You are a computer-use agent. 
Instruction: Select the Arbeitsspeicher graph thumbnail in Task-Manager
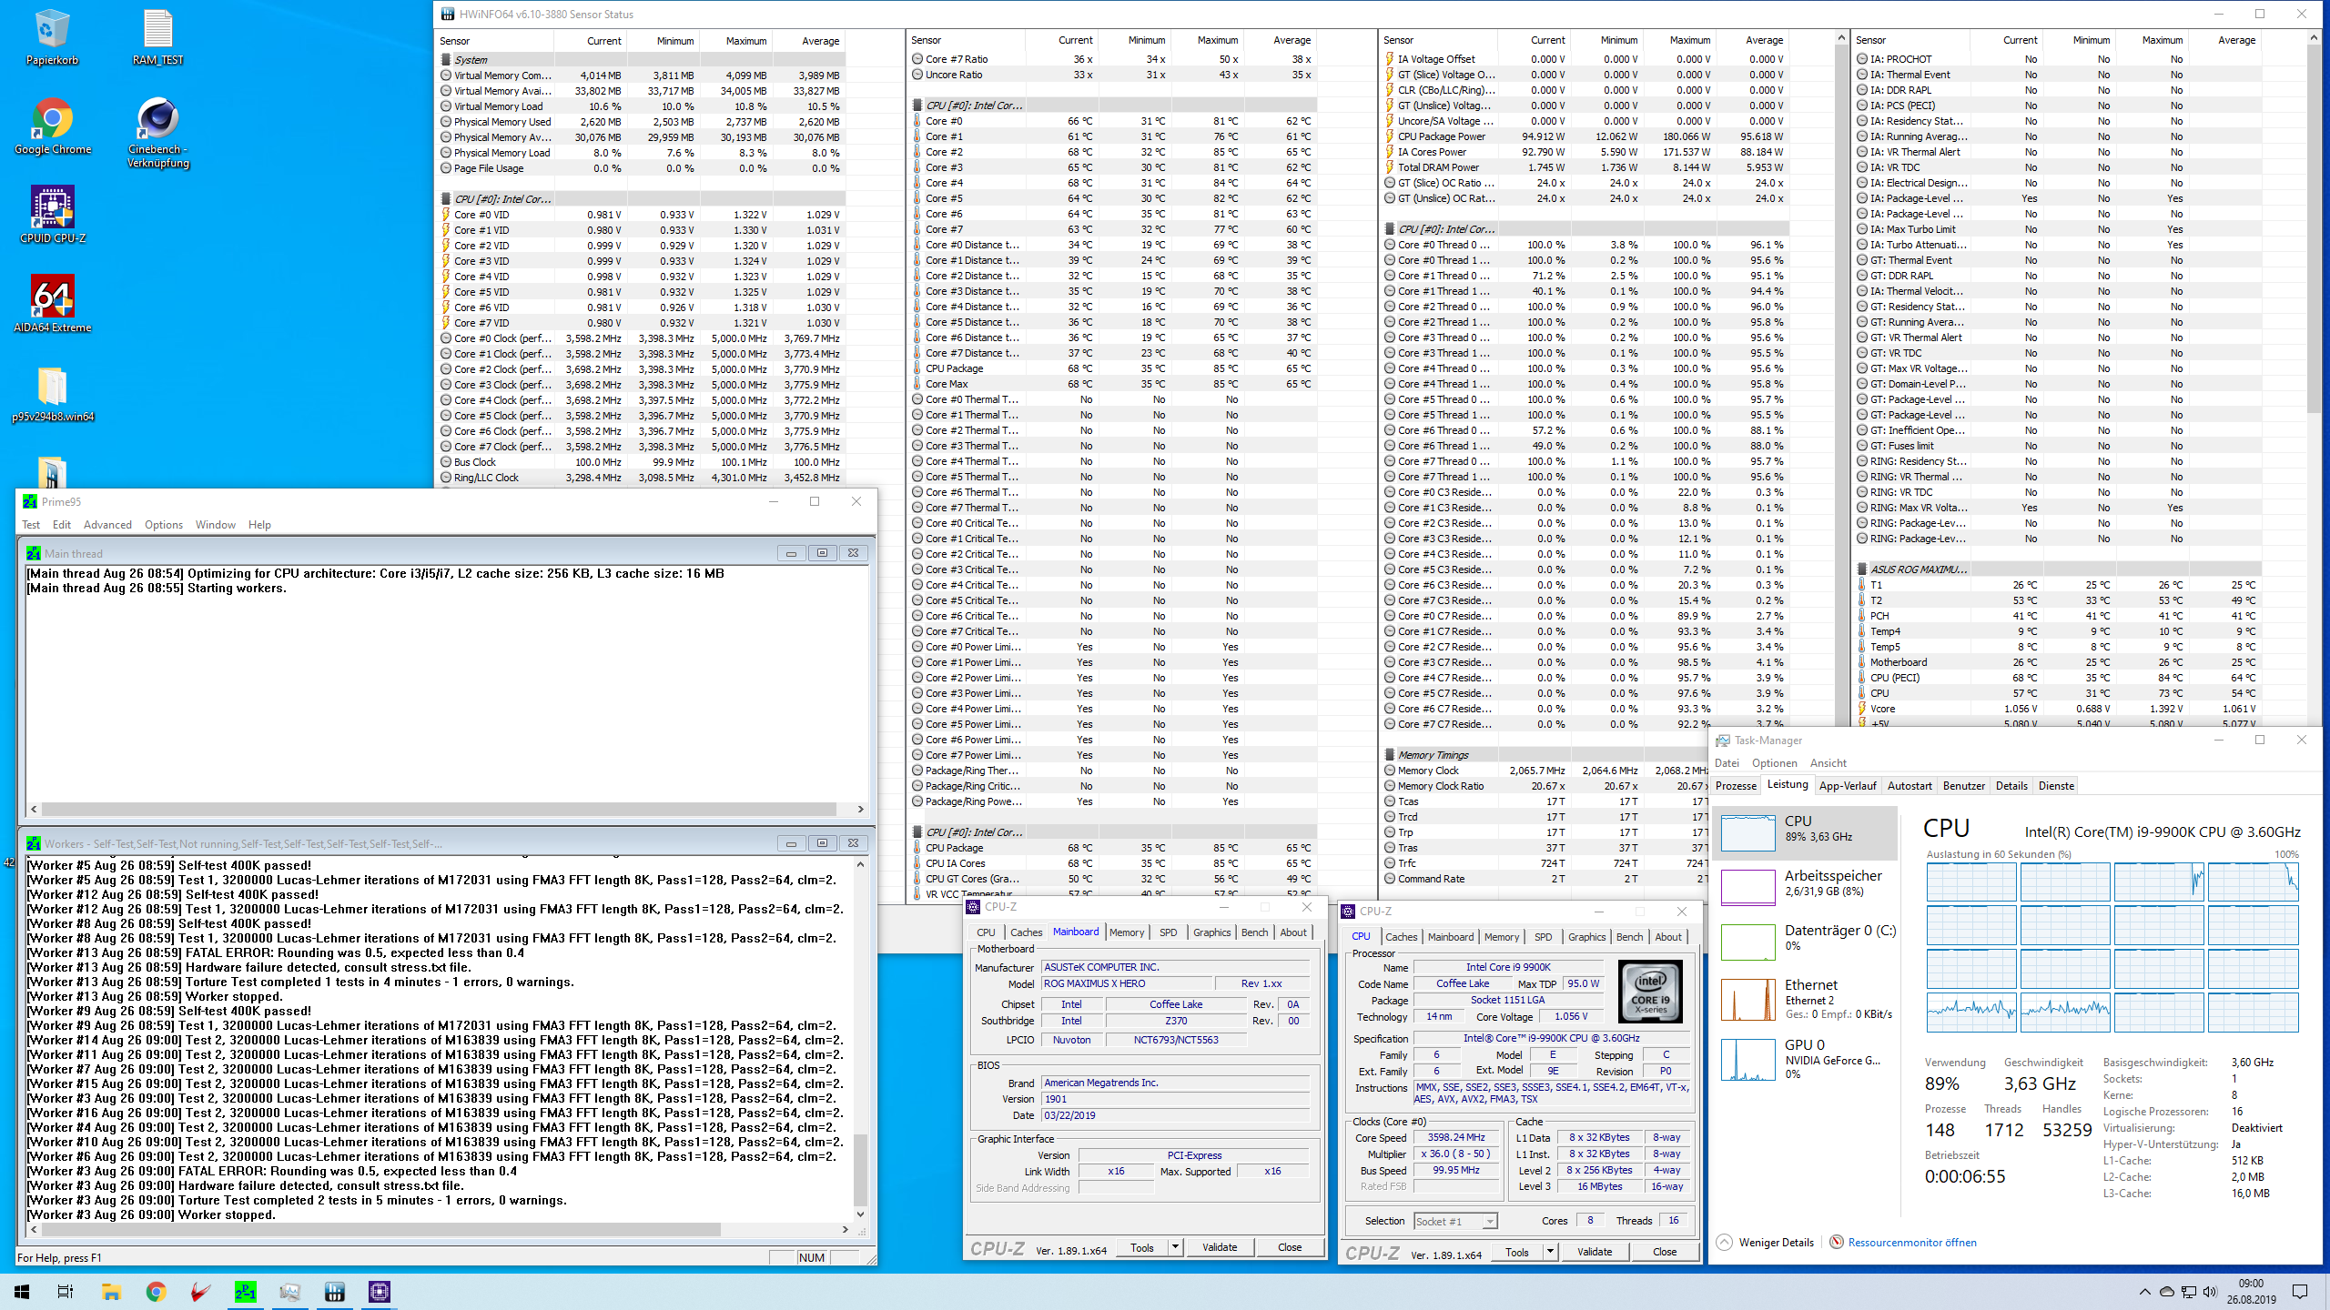click(1748, 886)
